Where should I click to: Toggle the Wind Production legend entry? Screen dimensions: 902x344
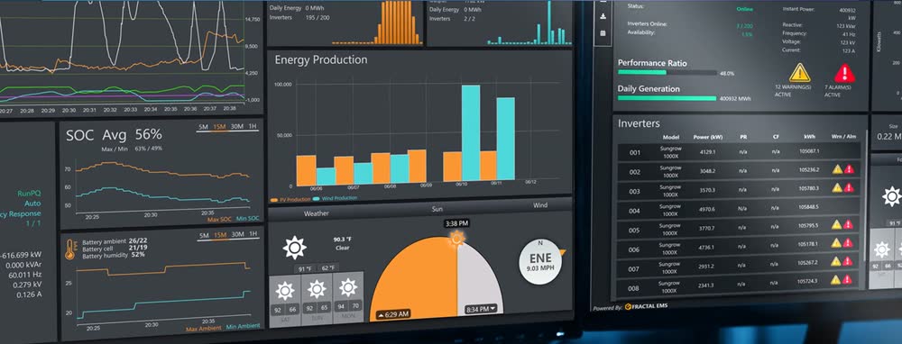[x=335, y=197]
